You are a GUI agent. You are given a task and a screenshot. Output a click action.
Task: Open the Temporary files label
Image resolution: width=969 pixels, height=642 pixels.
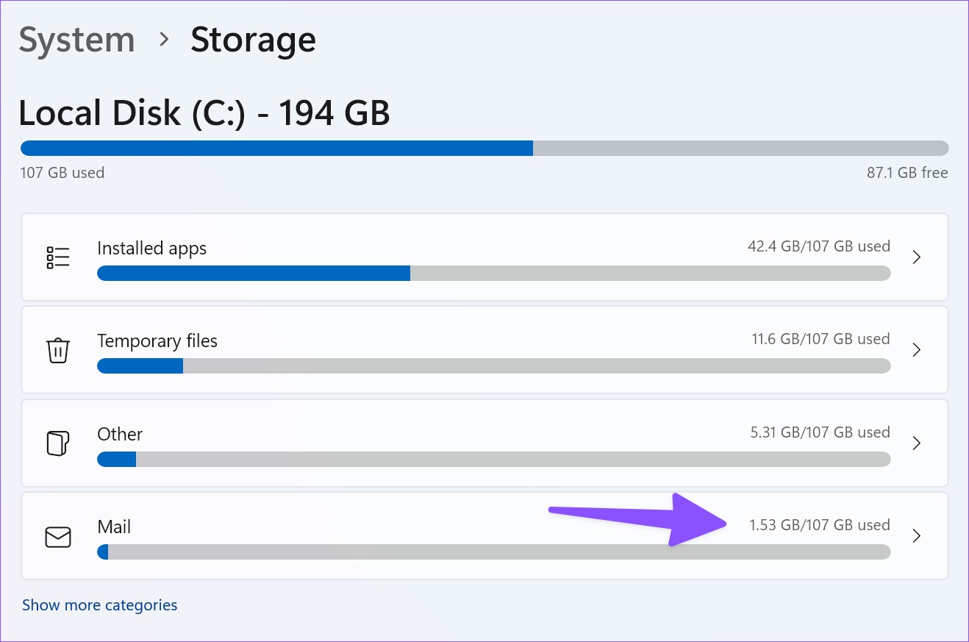pos(157,341)
